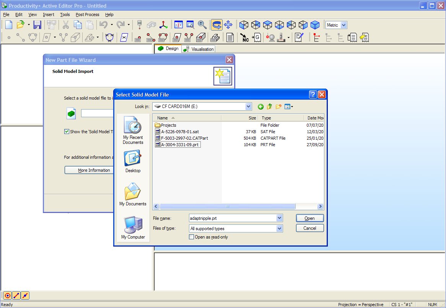Expand the Metric units dropdown
The width and height of the screenshot is (446, 308).
point(343,25)
